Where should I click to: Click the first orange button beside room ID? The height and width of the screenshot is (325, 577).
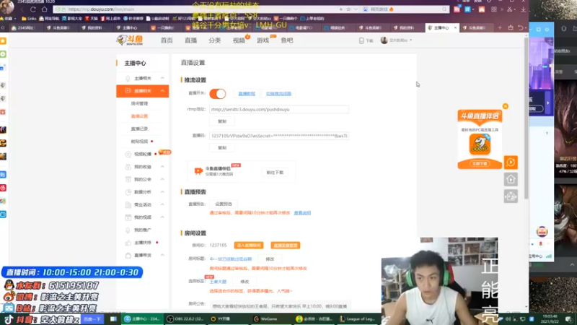click(249, 246)
